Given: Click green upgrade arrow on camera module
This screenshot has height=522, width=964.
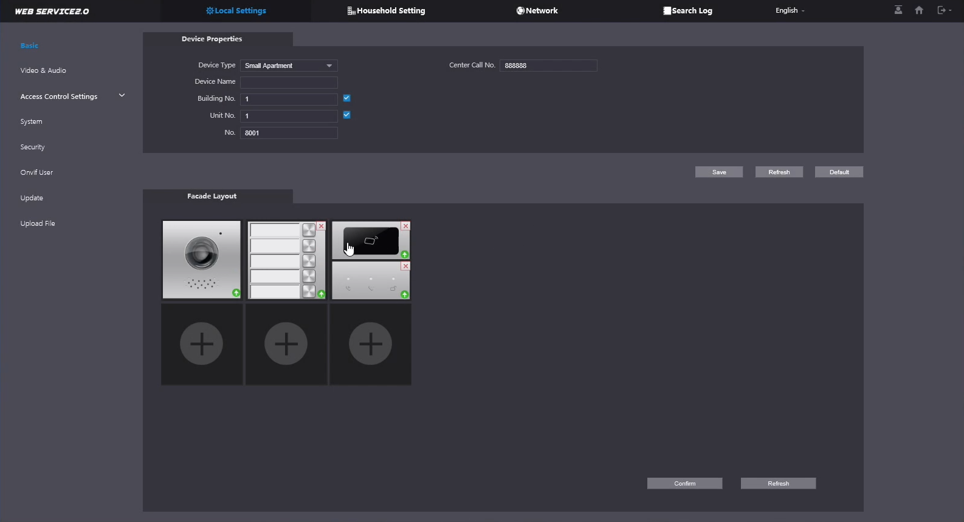Looking at the screenshot, I should point(236,293).
